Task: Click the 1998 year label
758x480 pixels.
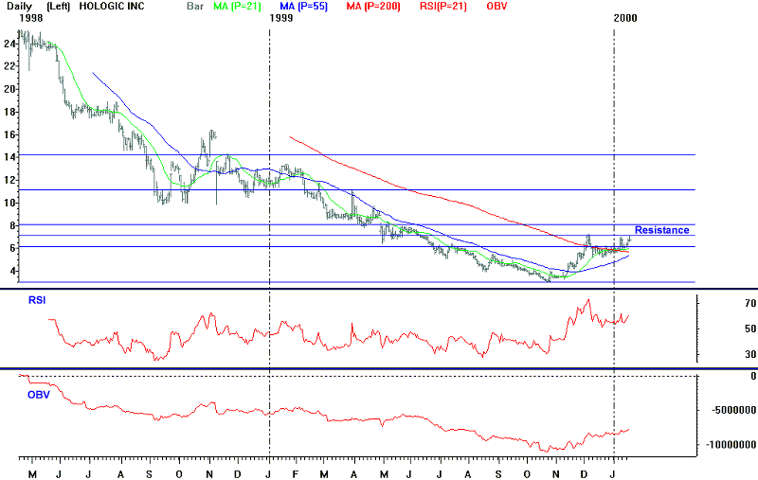Action: click(x=31, y=18)
